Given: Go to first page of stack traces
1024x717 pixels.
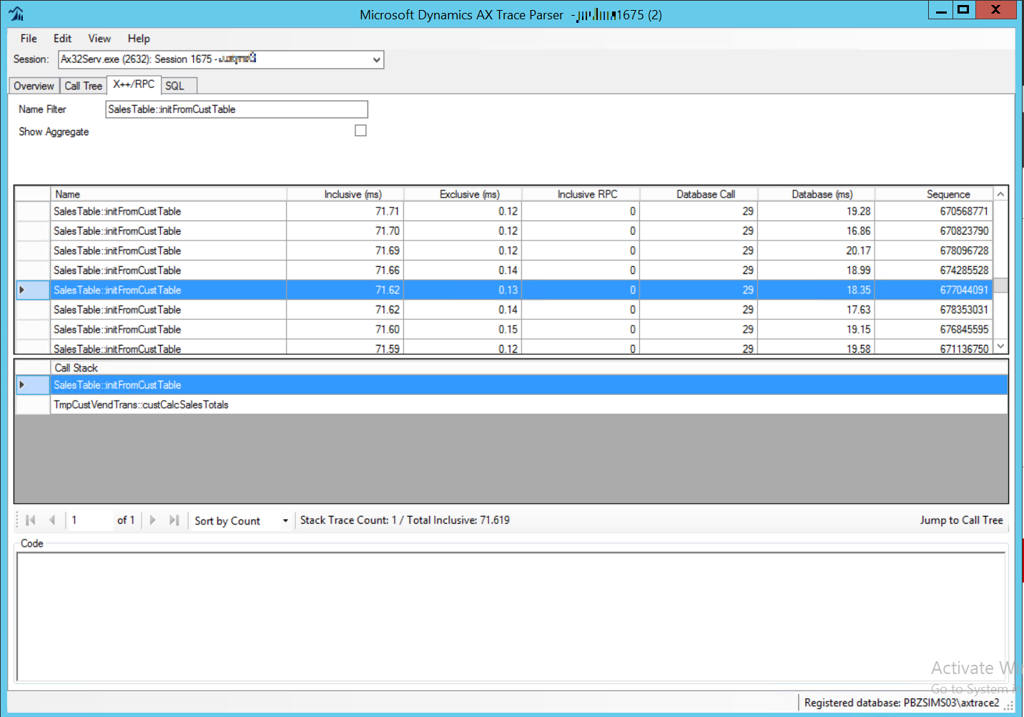Looking at the screenshot, I should 30,520.
